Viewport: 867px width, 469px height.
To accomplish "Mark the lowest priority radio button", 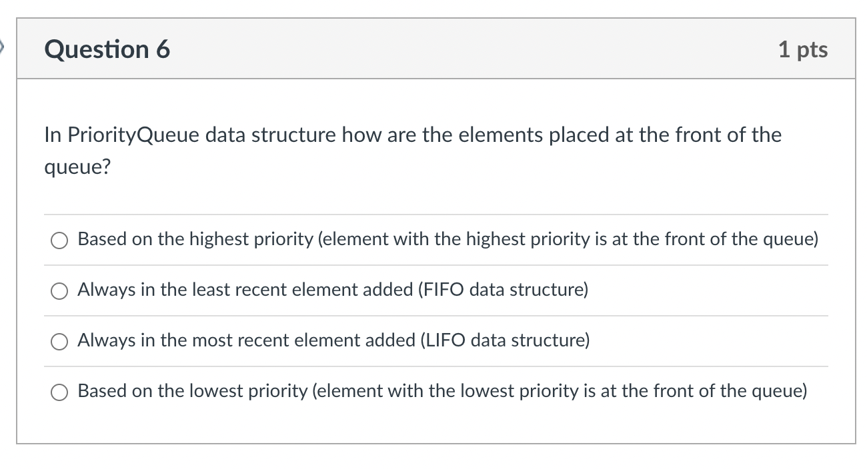I will 60,392.
